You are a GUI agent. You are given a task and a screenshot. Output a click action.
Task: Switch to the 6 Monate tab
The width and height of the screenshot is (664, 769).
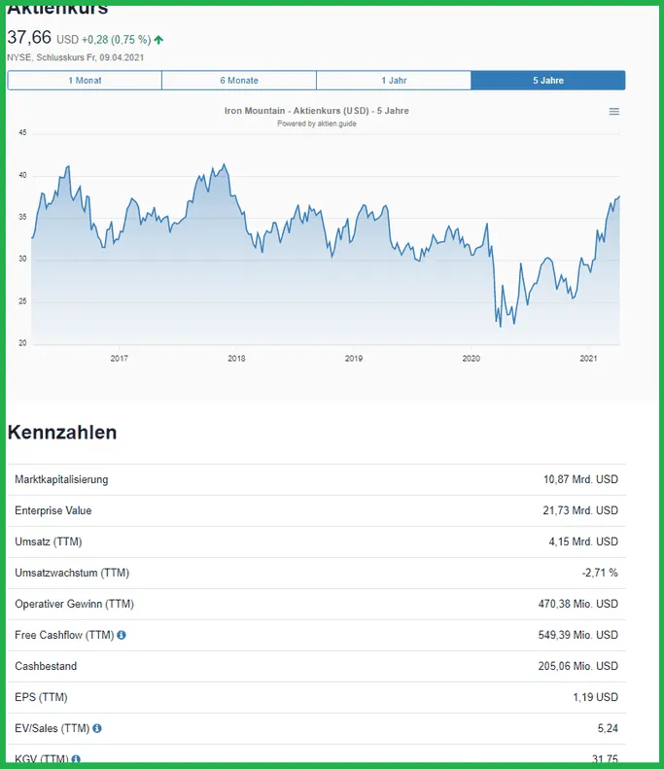coord(239,81)
